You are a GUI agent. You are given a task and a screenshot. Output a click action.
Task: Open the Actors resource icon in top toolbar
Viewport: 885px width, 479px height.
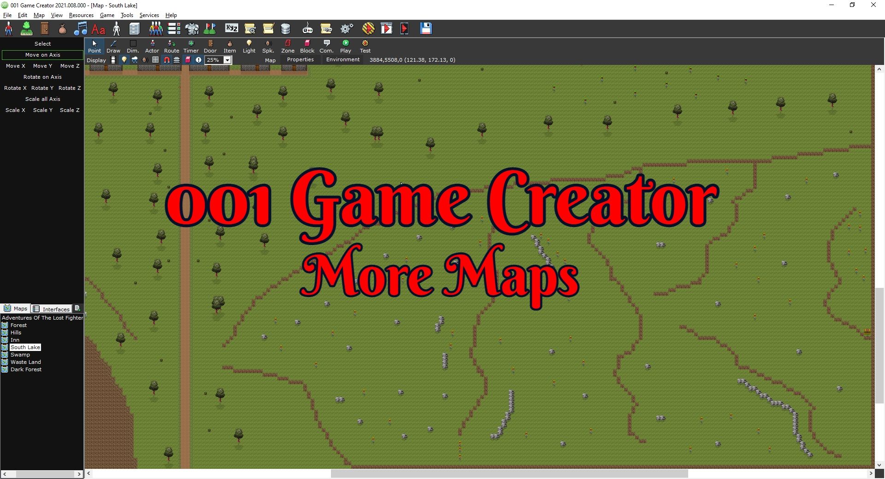tap(9, 29)
